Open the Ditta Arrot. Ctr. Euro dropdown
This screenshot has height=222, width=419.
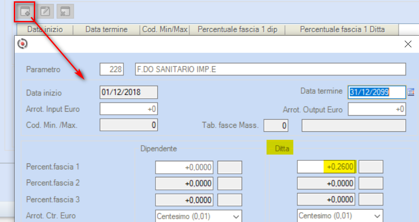340,216
